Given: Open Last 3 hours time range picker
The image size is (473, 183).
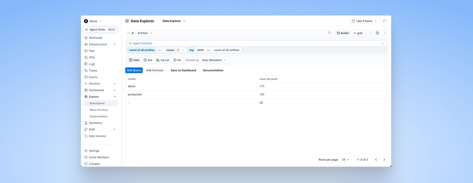Looking at the screenshot, I should pyautogui.click(x=364, y=21).
